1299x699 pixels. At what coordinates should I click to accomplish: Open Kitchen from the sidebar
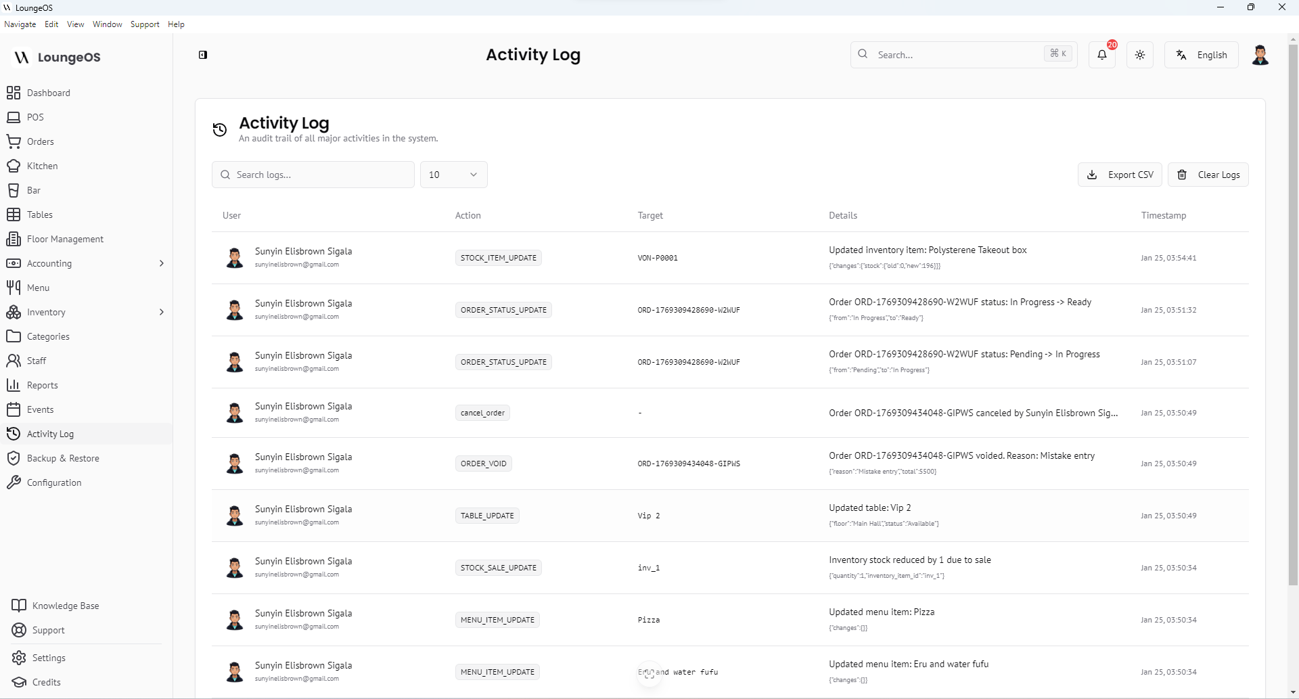coord(42,166)
